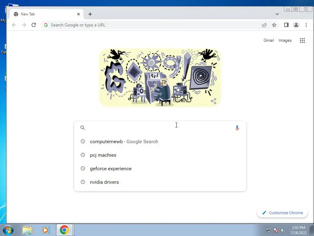The image size is (314, 236).
Task: Bookmark this tab with the star icon
Action: click(274, 25)
